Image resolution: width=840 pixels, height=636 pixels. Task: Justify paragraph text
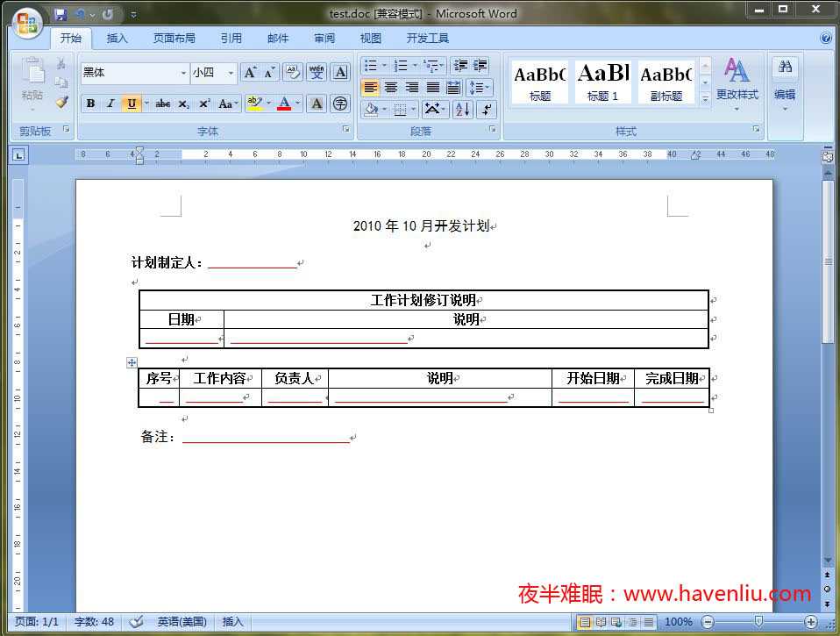coord(433,88)
